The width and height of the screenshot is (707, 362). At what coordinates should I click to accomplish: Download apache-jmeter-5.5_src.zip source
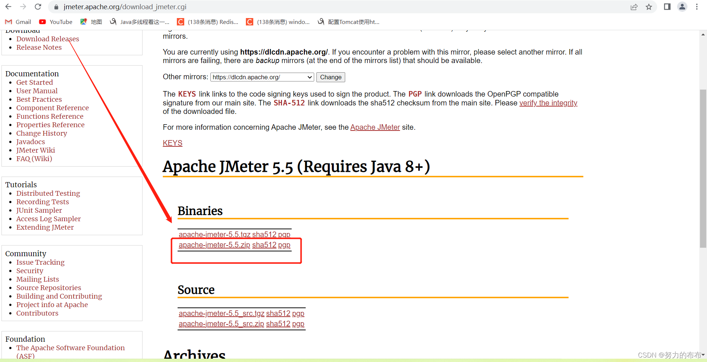click(222, 324)
